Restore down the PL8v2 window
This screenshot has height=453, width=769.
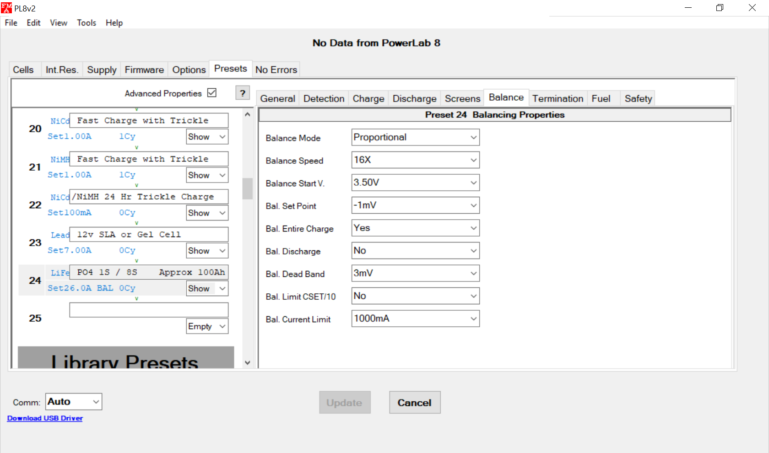[x=720, y=8]
